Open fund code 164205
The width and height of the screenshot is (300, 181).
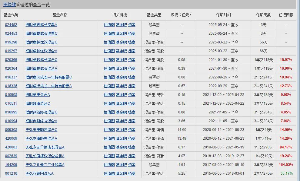pyautogui.click(x=11, y=165)
